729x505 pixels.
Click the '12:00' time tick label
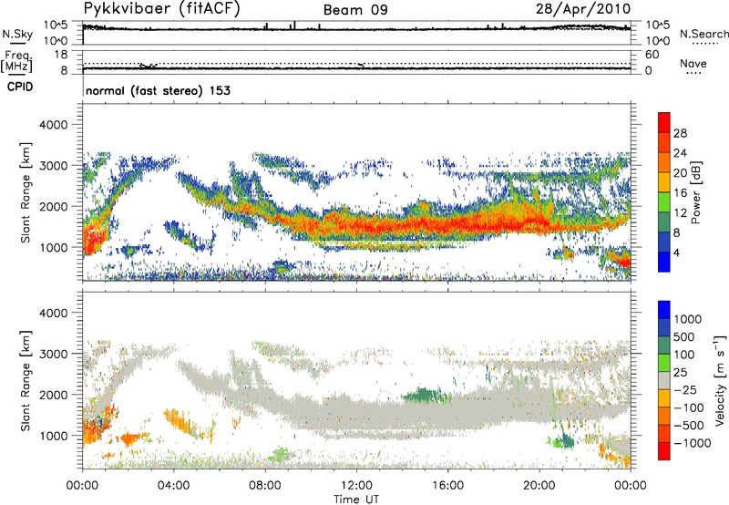pos(356,486)
